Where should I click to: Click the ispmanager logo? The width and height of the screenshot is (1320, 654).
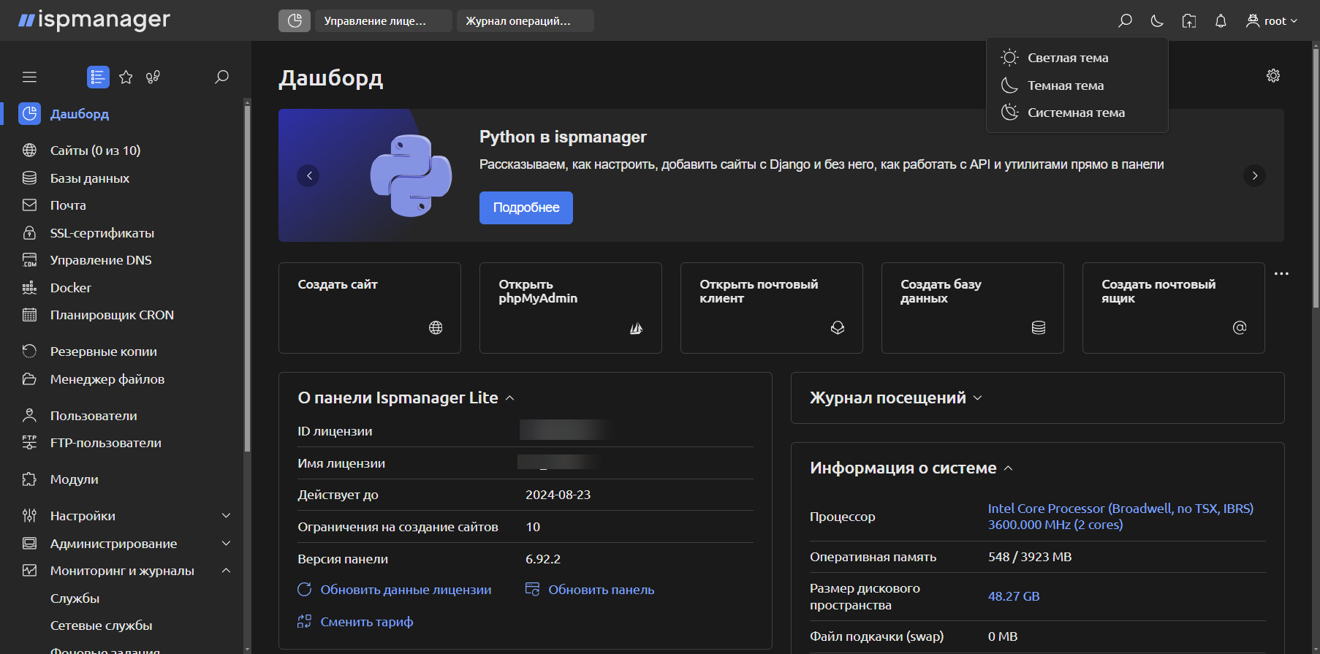coord(94,20)
